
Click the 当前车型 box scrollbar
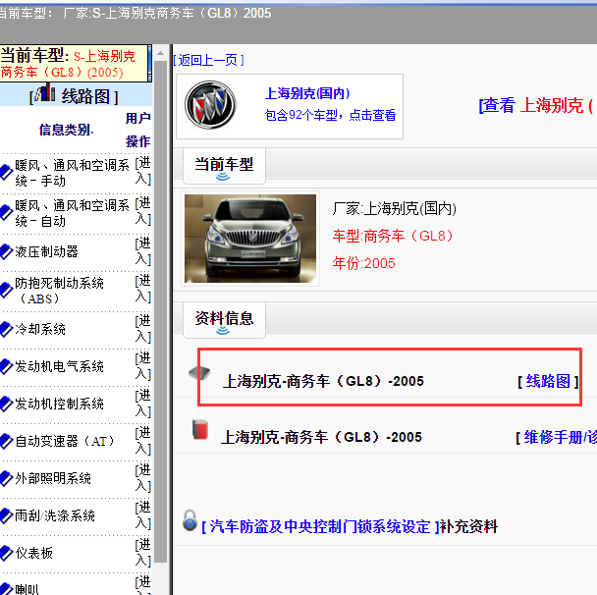149,63
